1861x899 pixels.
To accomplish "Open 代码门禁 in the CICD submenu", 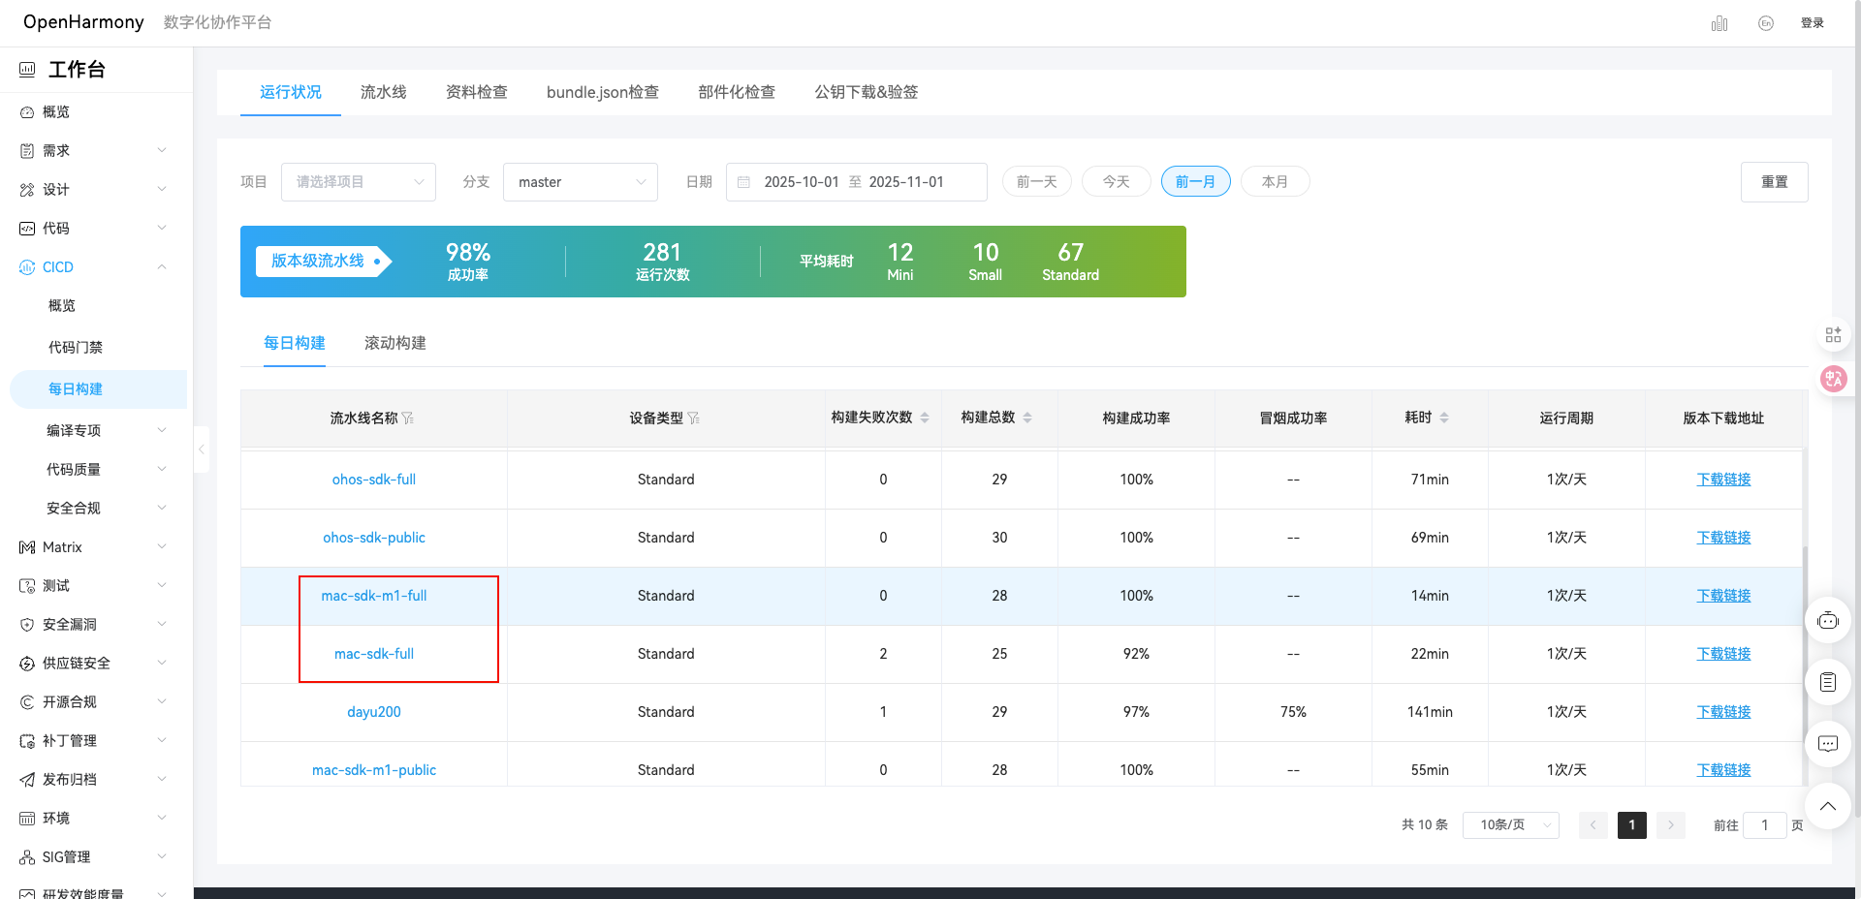I will 76,347.
